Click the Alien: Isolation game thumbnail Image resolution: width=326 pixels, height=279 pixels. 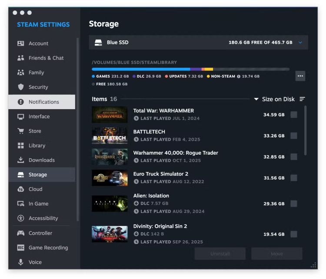click(110, 203)
